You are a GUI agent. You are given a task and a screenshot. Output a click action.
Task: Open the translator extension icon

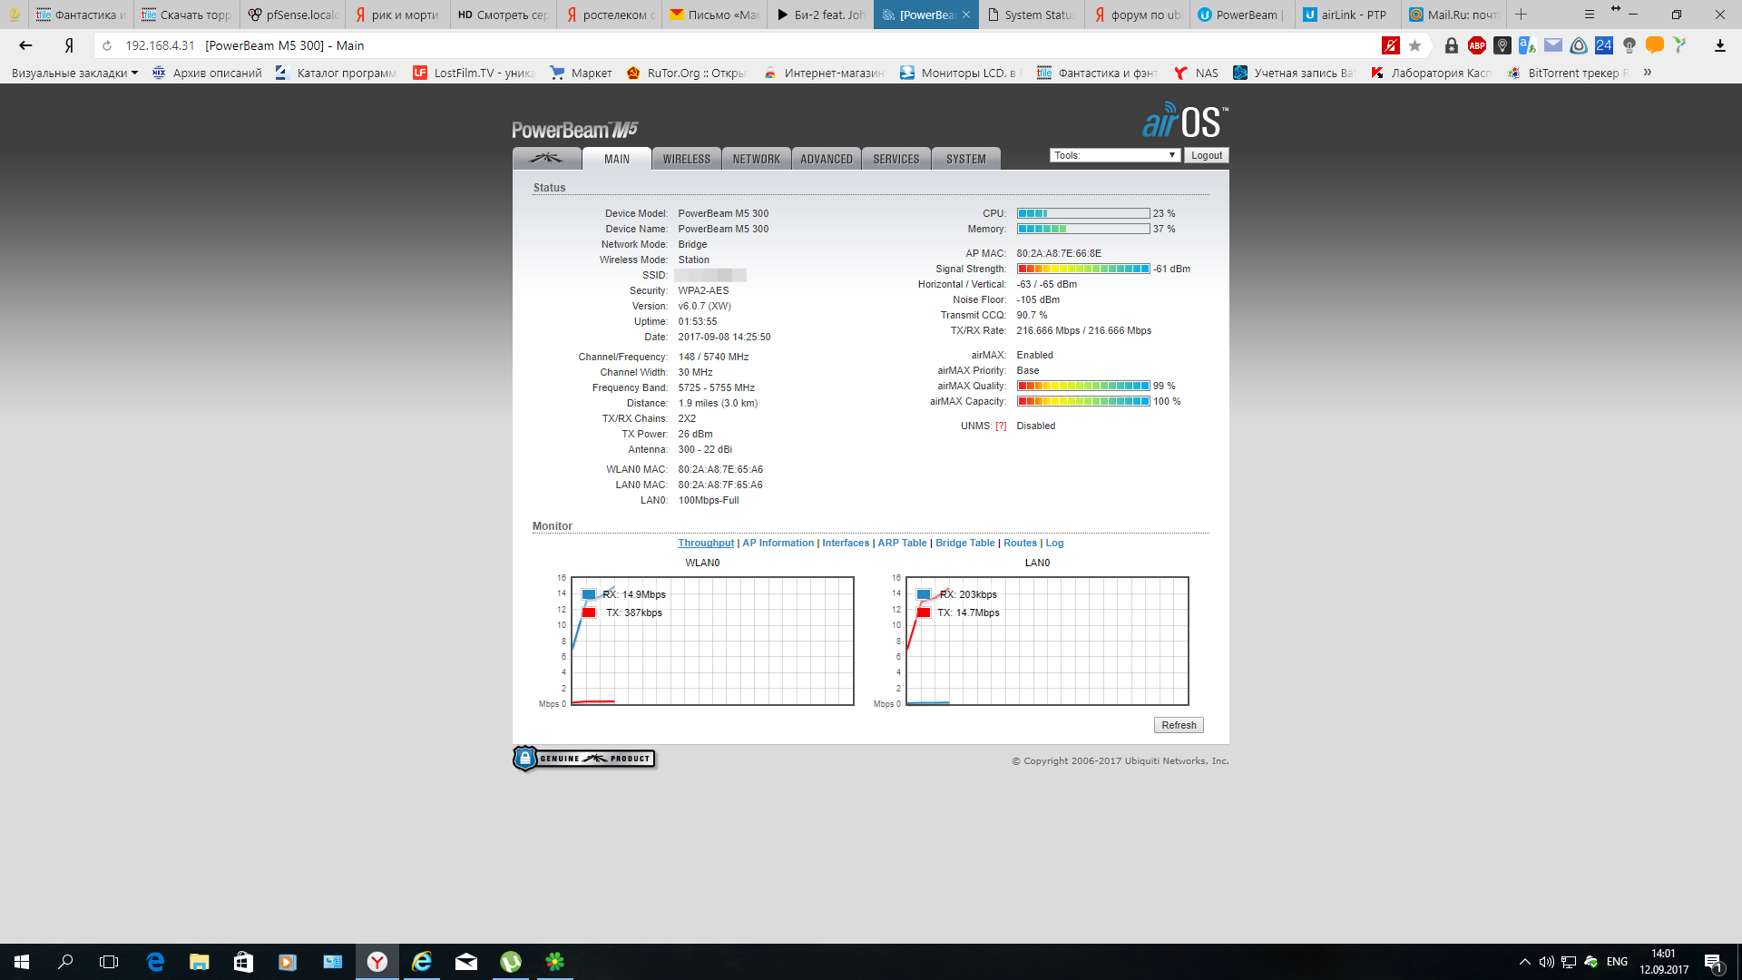pos(1528,45)
